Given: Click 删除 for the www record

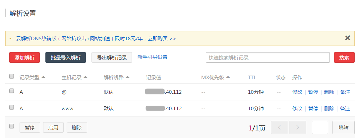Looking at the screenshot, I should coord(329,109).
